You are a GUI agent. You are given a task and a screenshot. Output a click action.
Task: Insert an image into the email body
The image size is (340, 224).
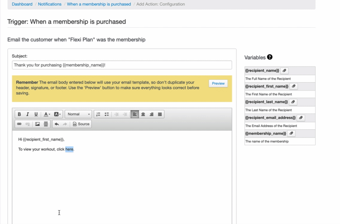37,124
